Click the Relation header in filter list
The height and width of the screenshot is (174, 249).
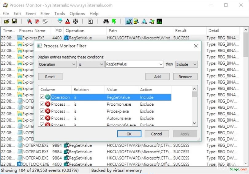pos(88,90)
